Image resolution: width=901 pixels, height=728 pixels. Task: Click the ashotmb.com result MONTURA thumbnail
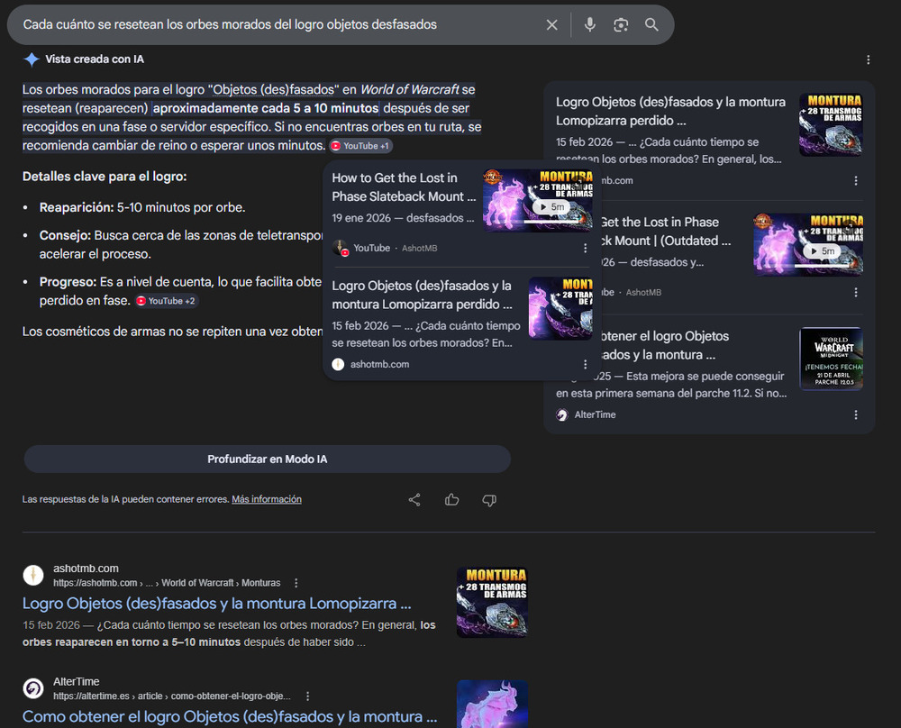493,602
